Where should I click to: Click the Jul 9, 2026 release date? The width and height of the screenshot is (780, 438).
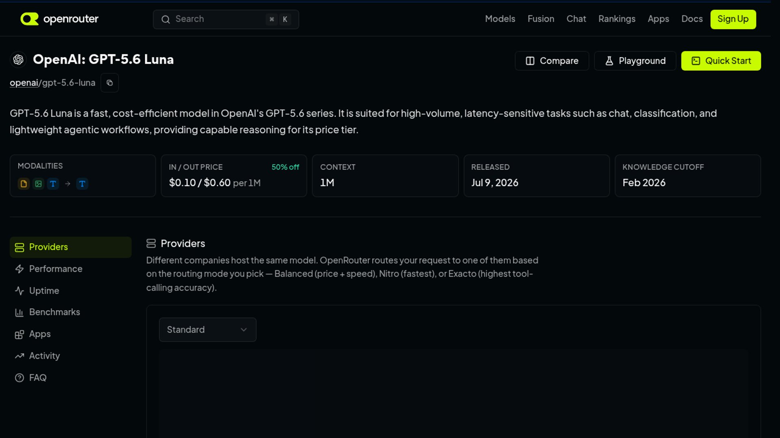pyautogui.click(x=494, y=183)
